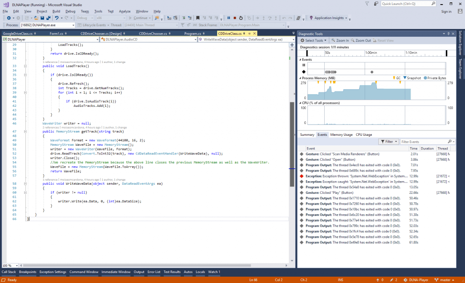
Task: Toggle auto-hide pin on Diagnostic Tools panel
Action: click(x=449, y=34)
